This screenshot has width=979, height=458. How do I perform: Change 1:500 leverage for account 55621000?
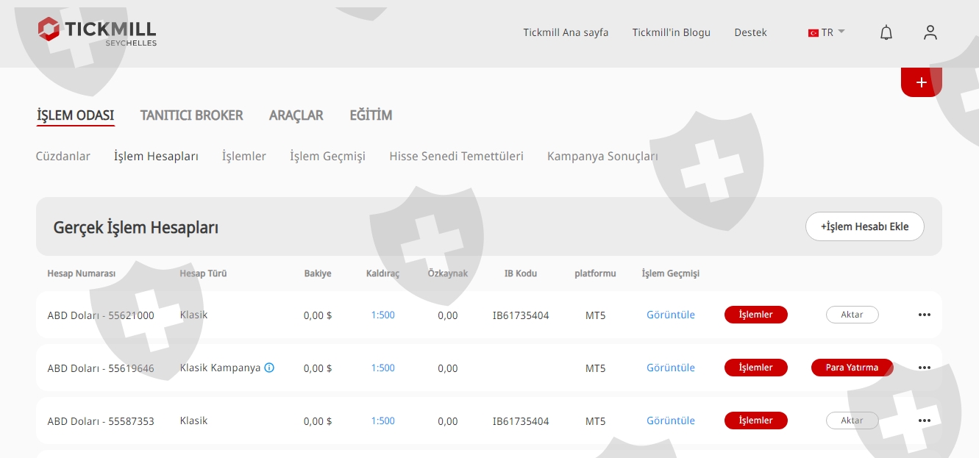[382, 315]
